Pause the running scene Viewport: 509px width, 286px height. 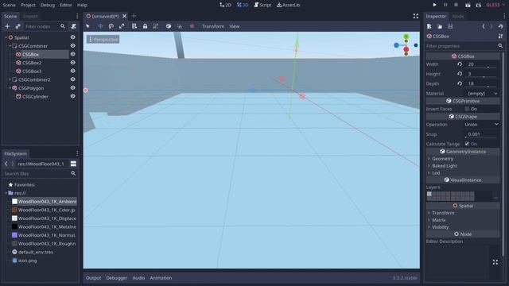445,5
